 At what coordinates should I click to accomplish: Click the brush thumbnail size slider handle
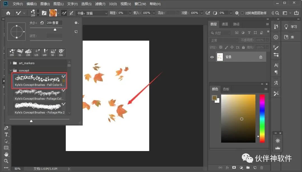31,121
